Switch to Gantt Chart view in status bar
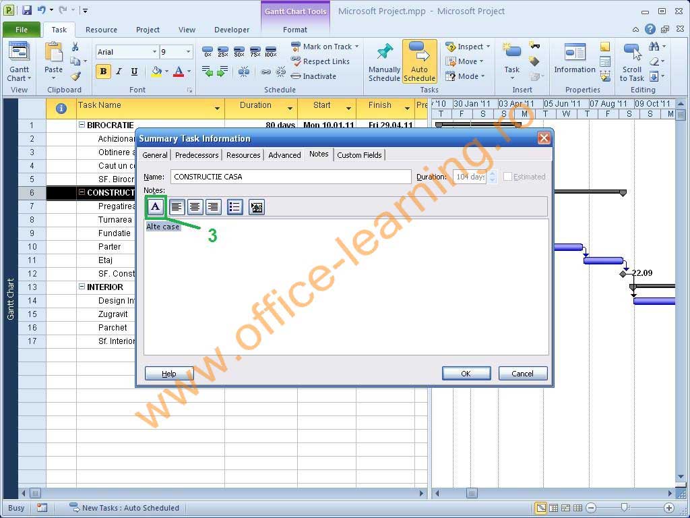This screenshot has height=518, width=690. (541, 508)
